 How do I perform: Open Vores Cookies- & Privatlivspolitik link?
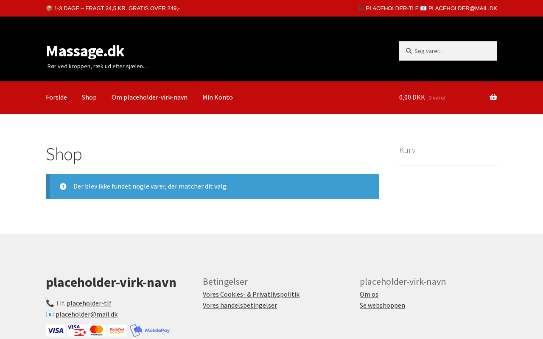(x=251, y=294)
